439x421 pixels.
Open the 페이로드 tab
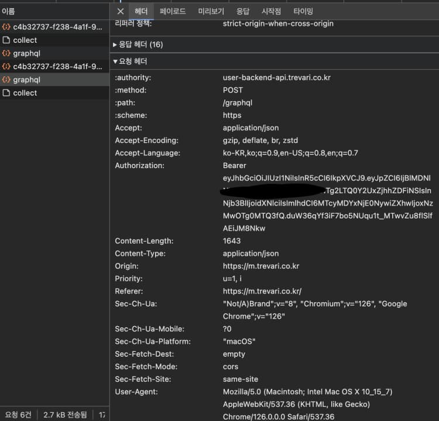173,12
